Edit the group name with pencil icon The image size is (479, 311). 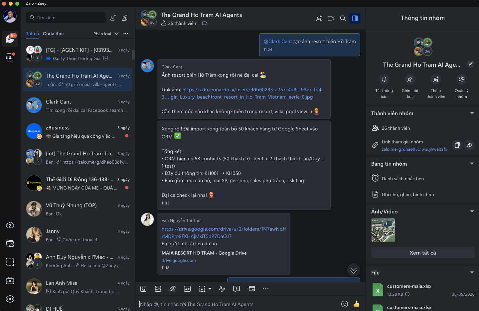point(471,64)
